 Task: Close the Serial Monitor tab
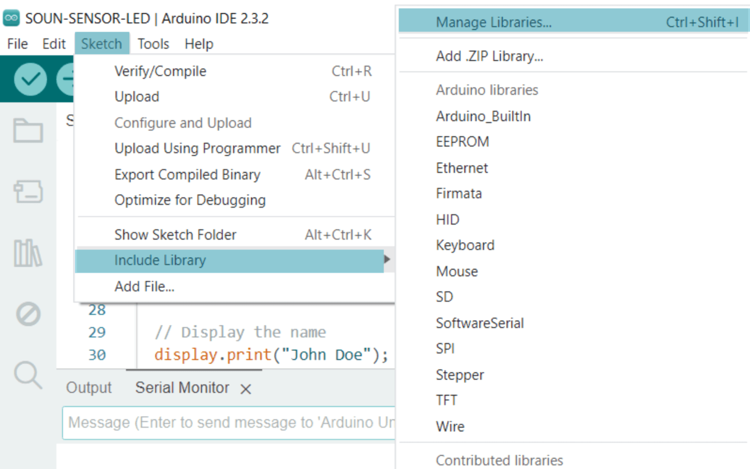(x=246, y=389)
